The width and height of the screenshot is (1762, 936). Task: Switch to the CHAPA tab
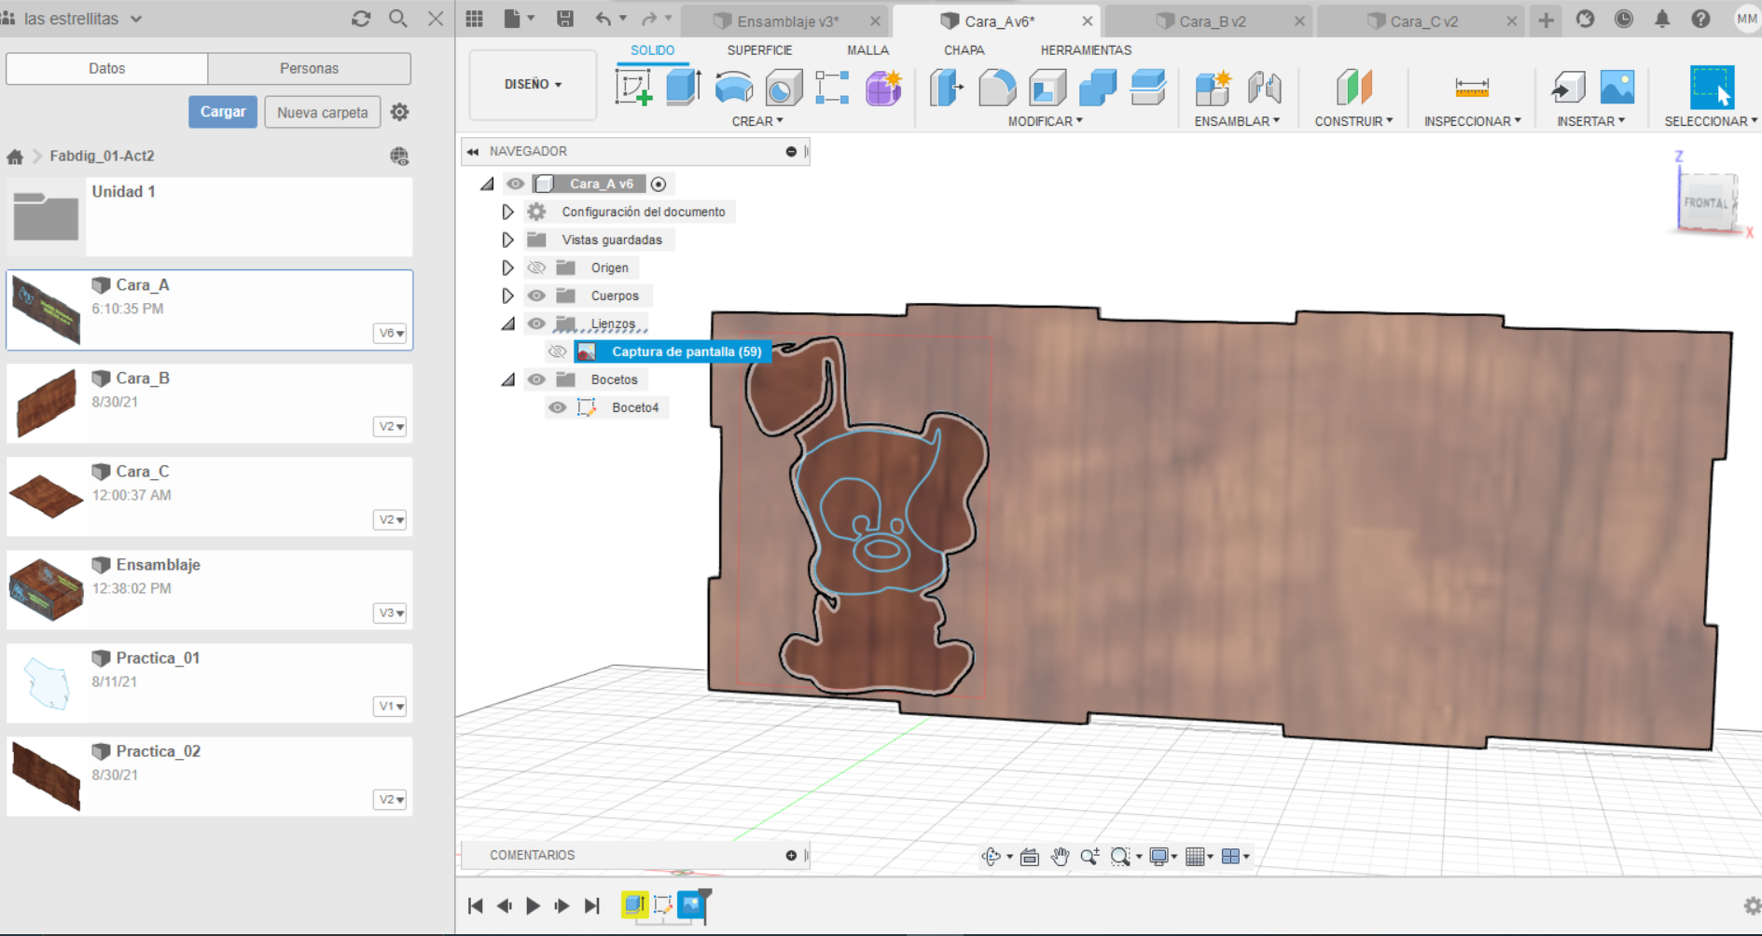tap(964, 50)
